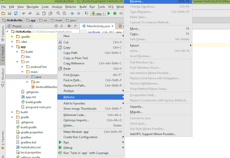Click the Forward navigation arrow icon
230x158 pixels.
pos(79,14)
